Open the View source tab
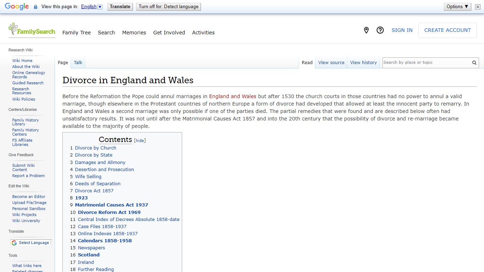This screenshot has width=484, height=272. tap(331, 63)
